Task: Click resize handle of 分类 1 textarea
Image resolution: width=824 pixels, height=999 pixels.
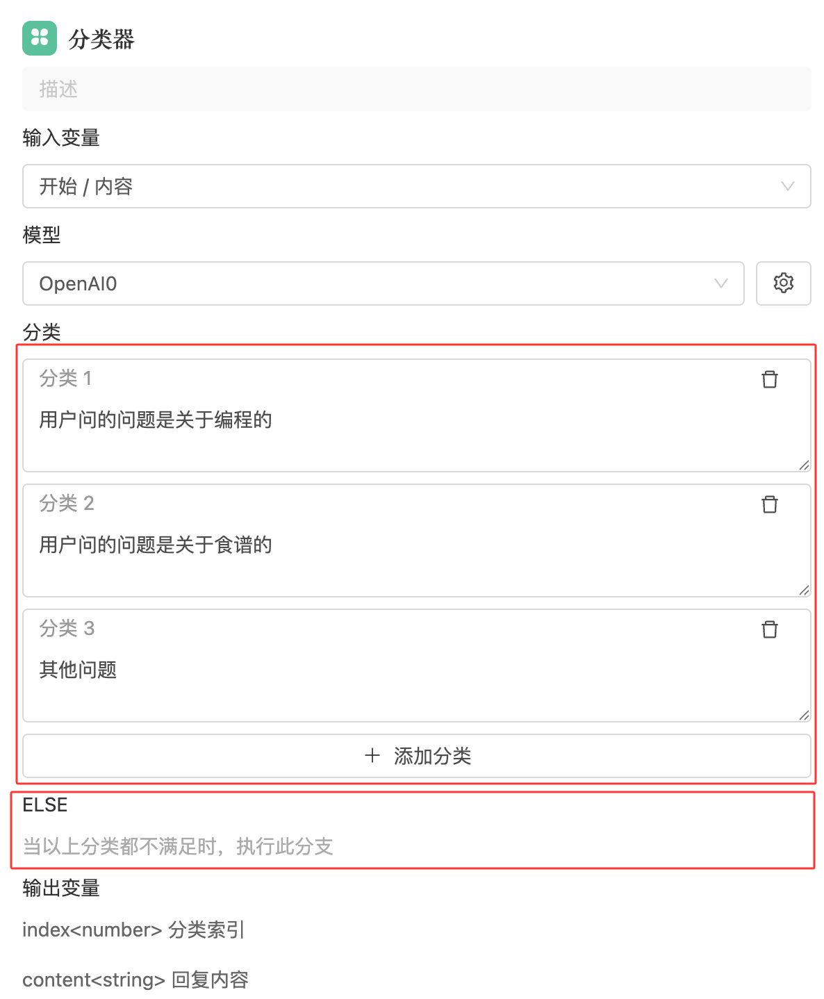Action: 804,465
